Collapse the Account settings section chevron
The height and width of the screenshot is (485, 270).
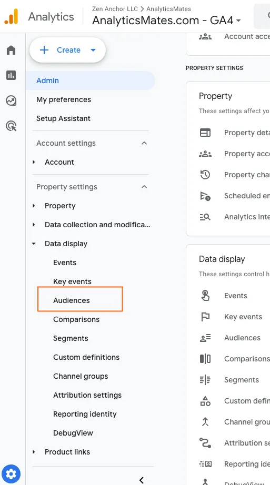tap(144, 143)
